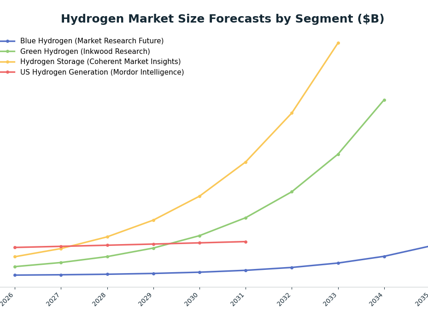Click the Green Hydrogen data point at 2031
Viewport: 428px width, 321px height.
pos(246,218)
